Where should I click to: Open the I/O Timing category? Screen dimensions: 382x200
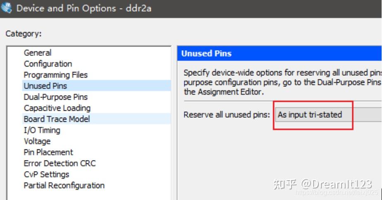42,130
